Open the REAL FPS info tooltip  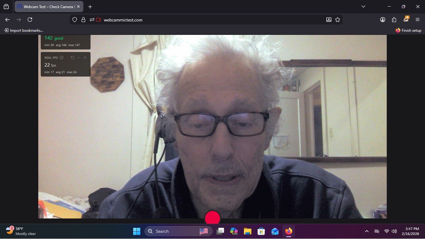[x=62, y=58]
